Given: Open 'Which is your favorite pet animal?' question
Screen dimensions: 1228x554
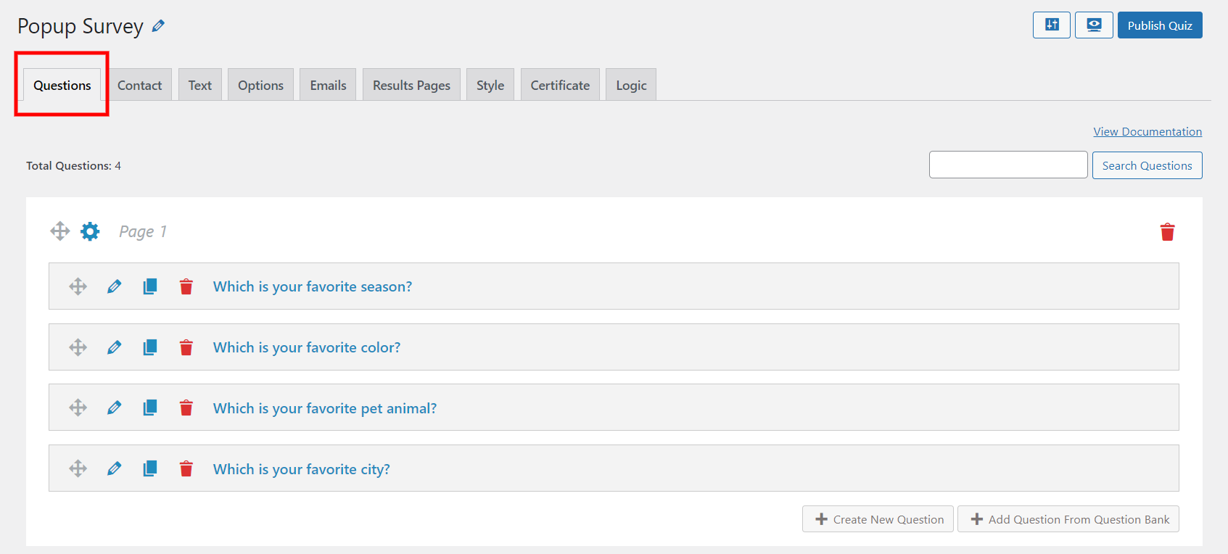Looking at the screenshot, I should 325,408.
